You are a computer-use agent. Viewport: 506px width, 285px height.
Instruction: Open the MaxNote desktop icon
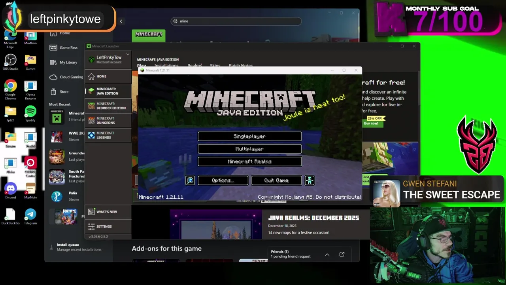point(30,191)
